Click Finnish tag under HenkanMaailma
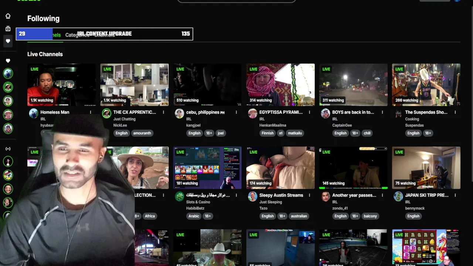473x266 pixels. pyautogui.click(x=268, y=133)
